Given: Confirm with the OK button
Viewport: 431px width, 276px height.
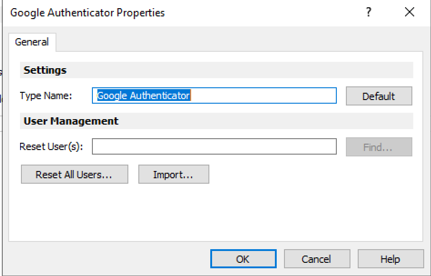Looking at the screenshot, I should (243, 259).
